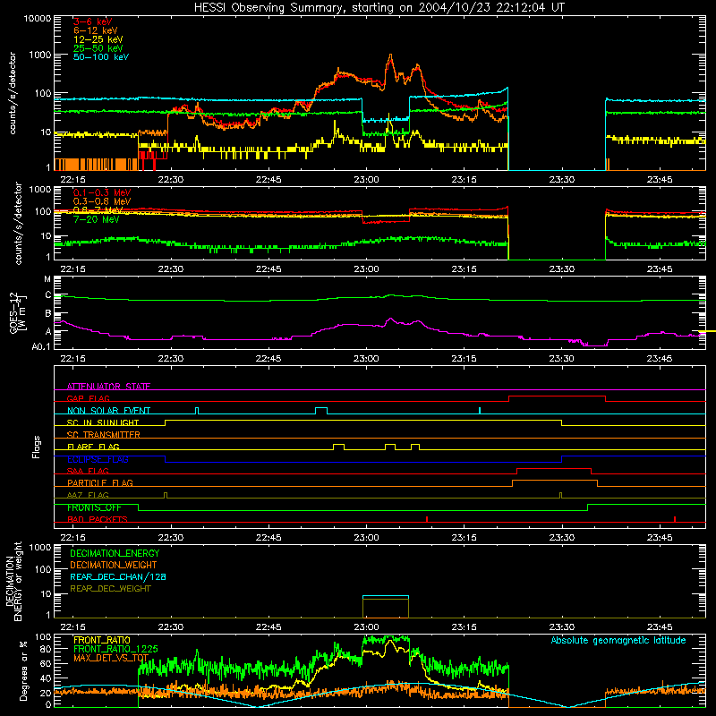Screen dimensions: 716x716
Task: Select the 3-6 keV legend label
Action: pos(93,21)
